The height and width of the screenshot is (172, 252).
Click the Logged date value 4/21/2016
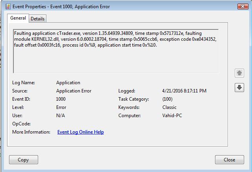[x=172, y=91]
